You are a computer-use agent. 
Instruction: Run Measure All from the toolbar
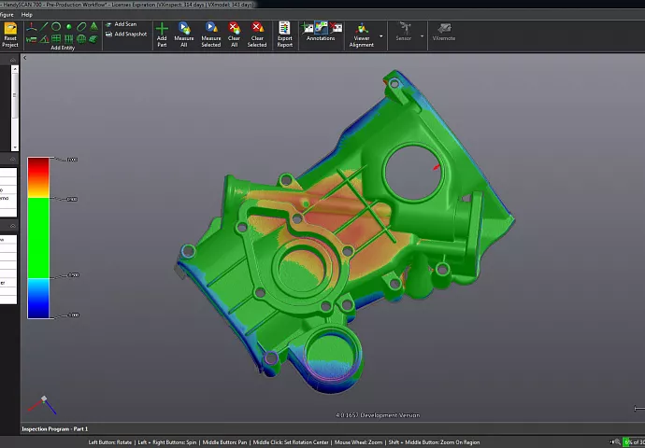(x=184, y=30)
